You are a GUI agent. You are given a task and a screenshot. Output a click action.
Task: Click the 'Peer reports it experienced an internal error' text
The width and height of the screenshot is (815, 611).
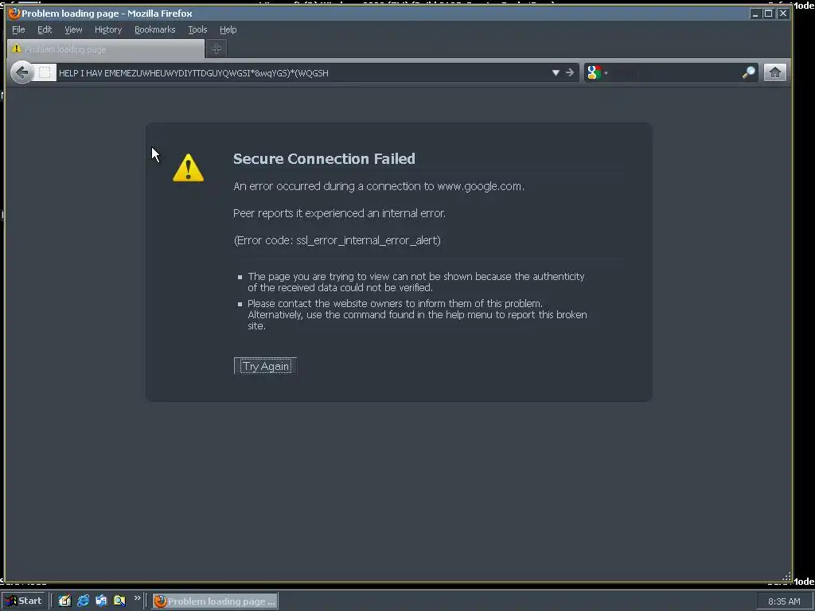point(339,213)
